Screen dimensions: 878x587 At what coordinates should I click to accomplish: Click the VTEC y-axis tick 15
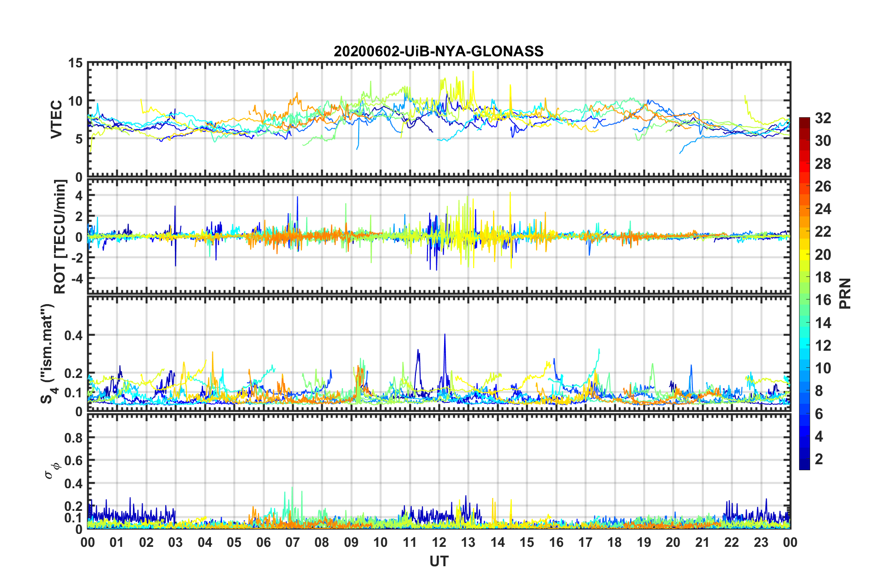point(75,63)
